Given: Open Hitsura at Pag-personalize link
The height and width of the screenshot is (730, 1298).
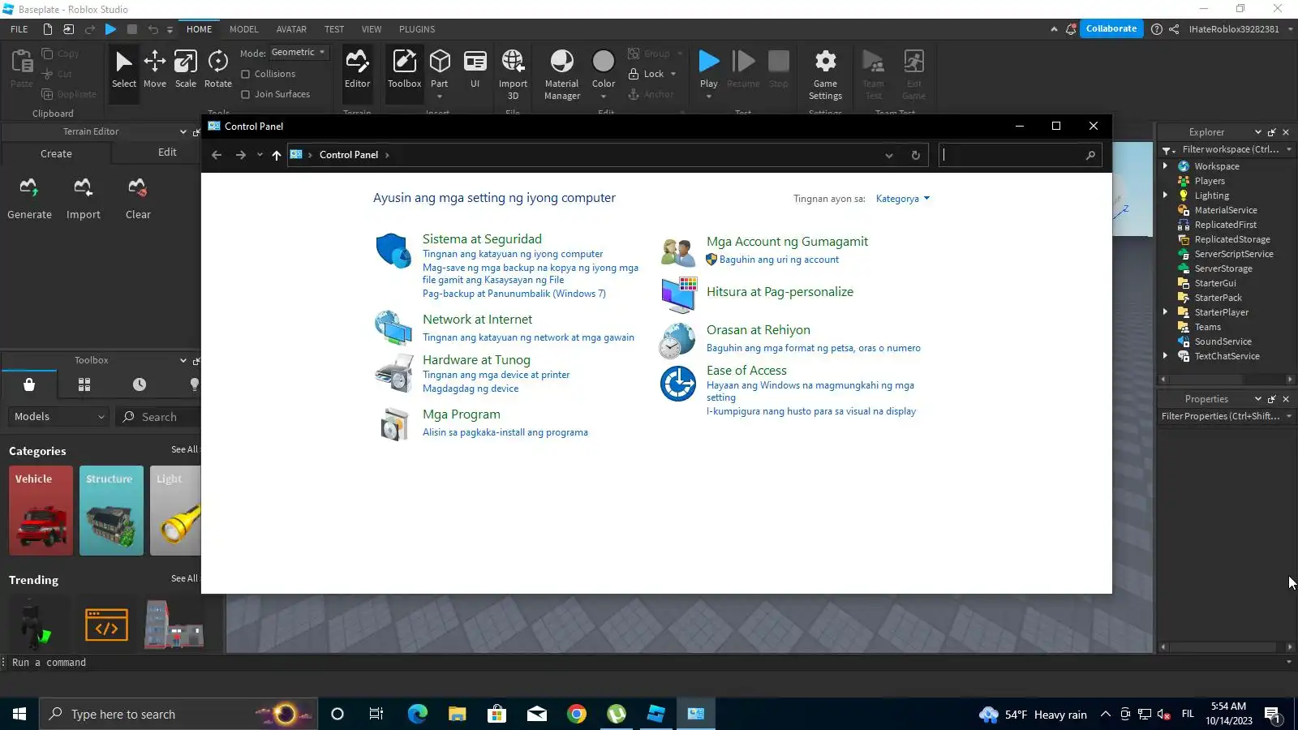Looking at the screenshot, I should (780, 292).
